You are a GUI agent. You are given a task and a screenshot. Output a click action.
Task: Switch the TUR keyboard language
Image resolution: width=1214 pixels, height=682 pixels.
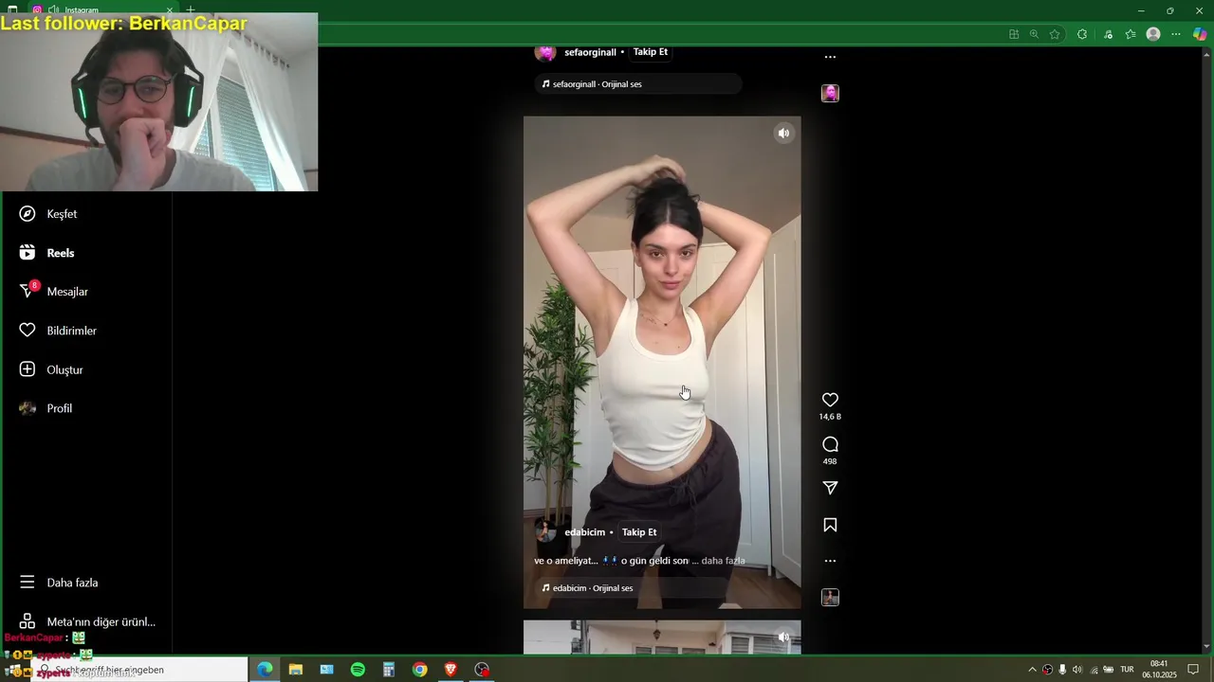coord(1127,670)
